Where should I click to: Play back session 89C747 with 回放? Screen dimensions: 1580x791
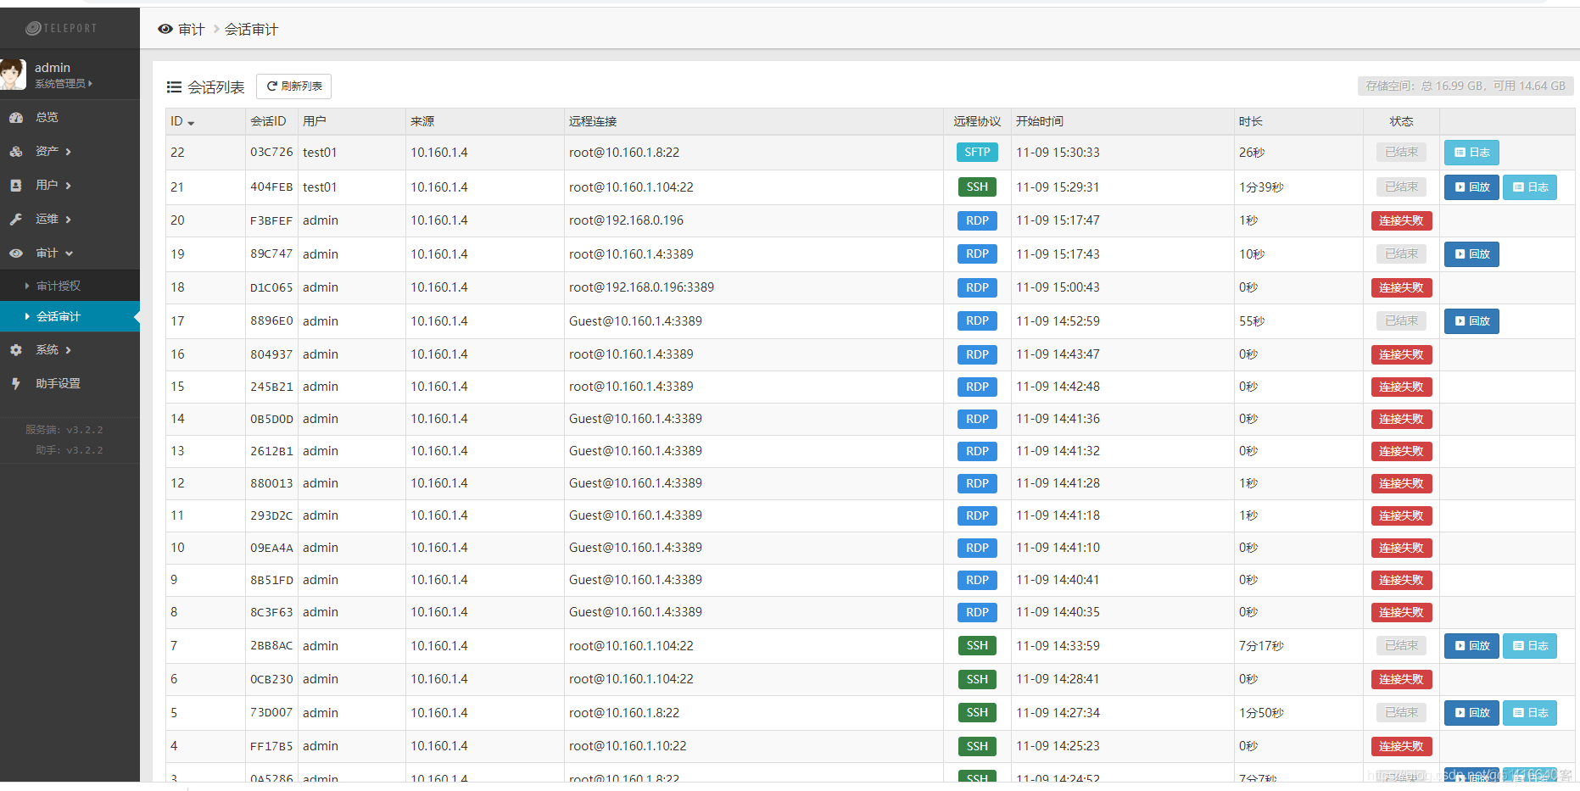click(x=1471, y=254)
